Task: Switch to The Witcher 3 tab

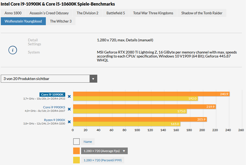Action: (61, 21)
